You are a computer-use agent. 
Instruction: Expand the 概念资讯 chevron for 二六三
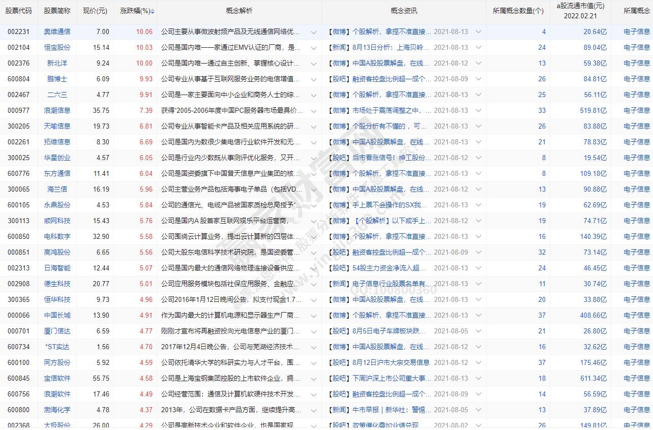coord(478,95)
